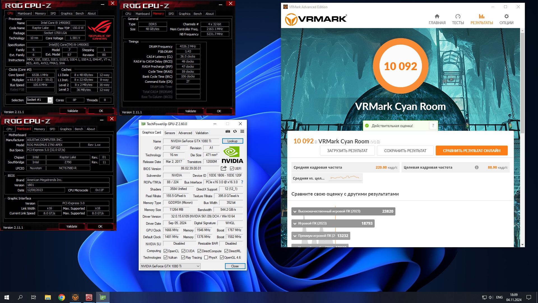538x303 pixels.
Task: Click the green valid-score checkmark icon
Action: (367, 126)
